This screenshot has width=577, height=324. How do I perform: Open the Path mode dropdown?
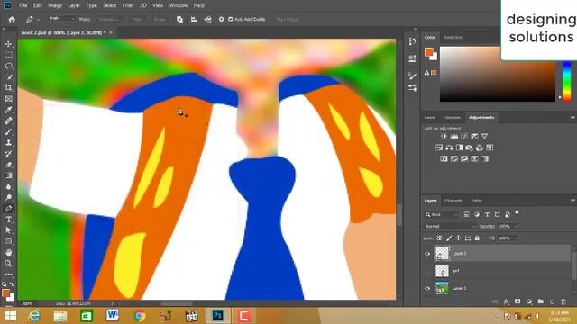click(61, 19)
